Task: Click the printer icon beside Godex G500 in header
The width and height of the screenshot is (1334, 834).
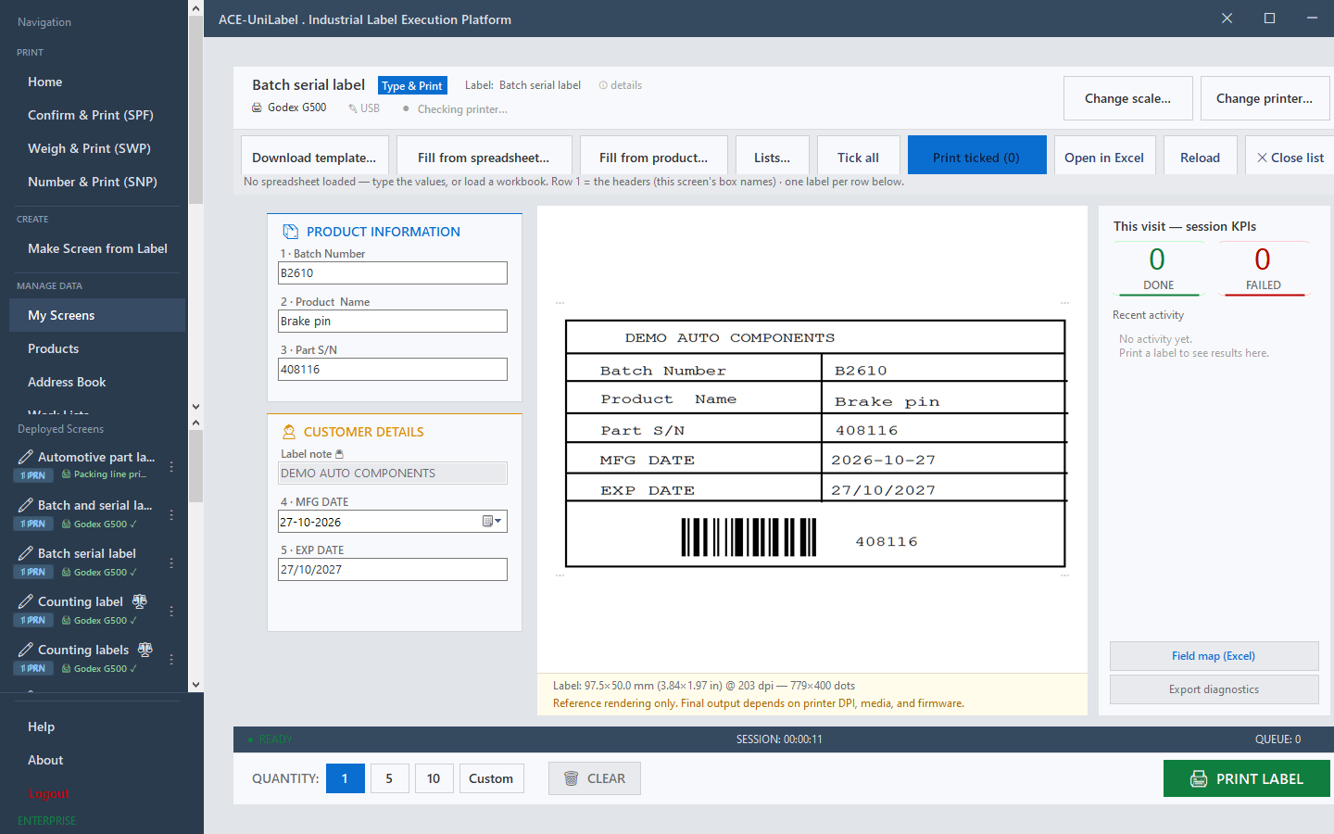Action: coord(257,107)
